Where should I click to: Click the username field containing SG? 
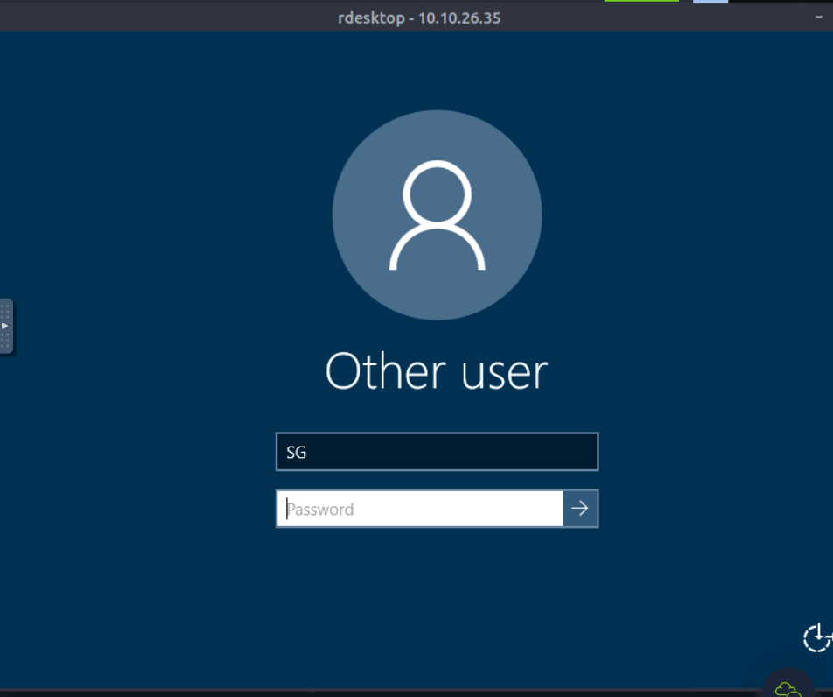437,452
